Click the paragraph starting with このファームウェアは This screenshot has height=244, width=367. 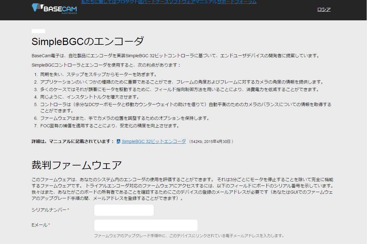(183, 189)
